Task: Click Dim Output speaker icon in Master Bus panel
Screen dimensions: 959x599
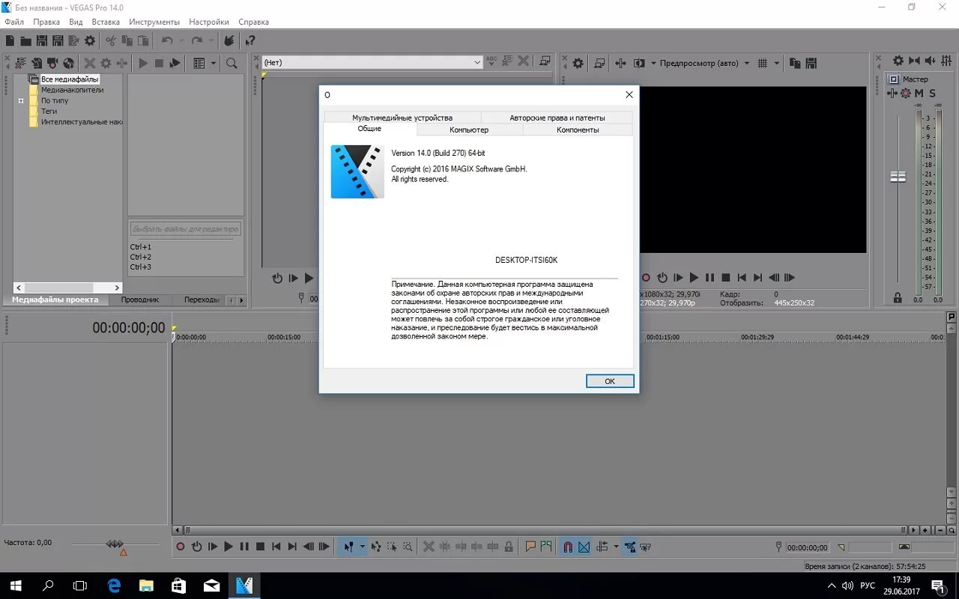Action: [x=930, y=61]
